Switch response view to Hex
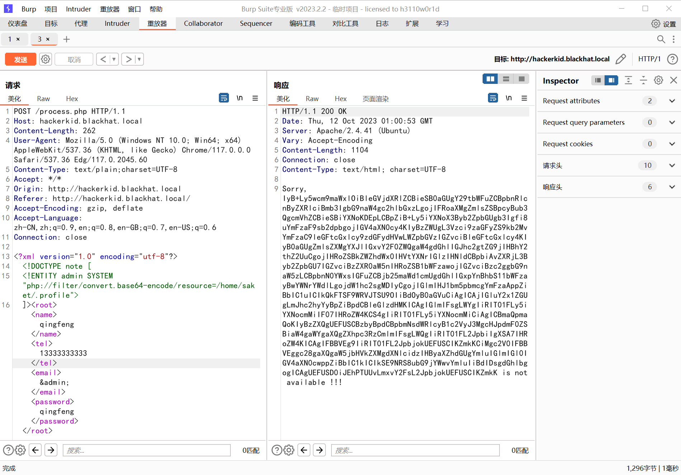 (x=340, y=99)
